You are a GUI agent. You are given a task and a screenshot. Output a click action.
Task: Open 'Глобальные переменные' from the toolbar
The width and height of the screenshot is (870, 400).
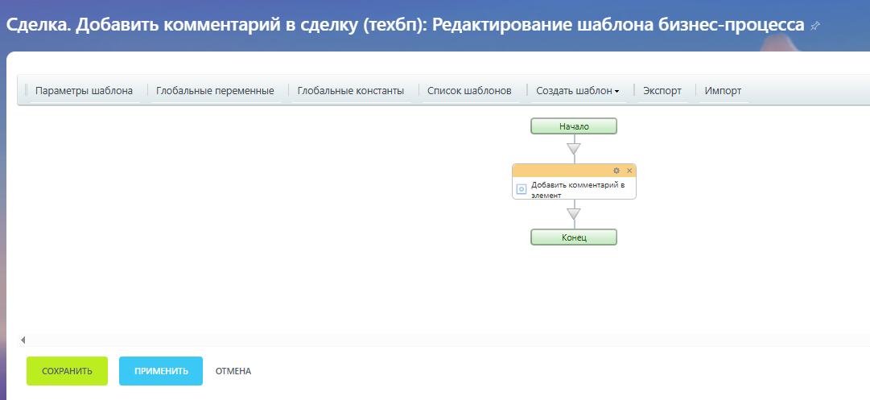(215, 91)
